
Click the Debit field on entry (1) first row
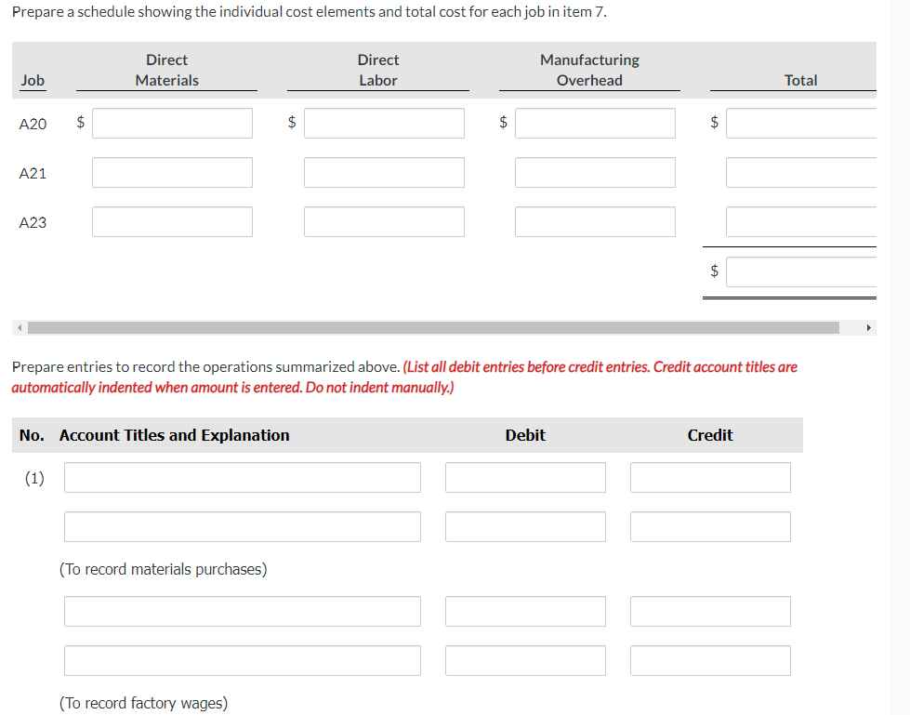(525, 476)
